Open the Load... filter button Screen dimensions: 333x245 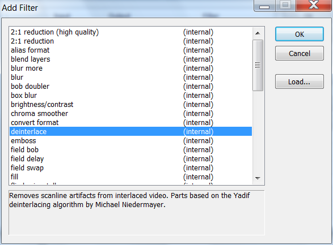click(x=300, y=81)
